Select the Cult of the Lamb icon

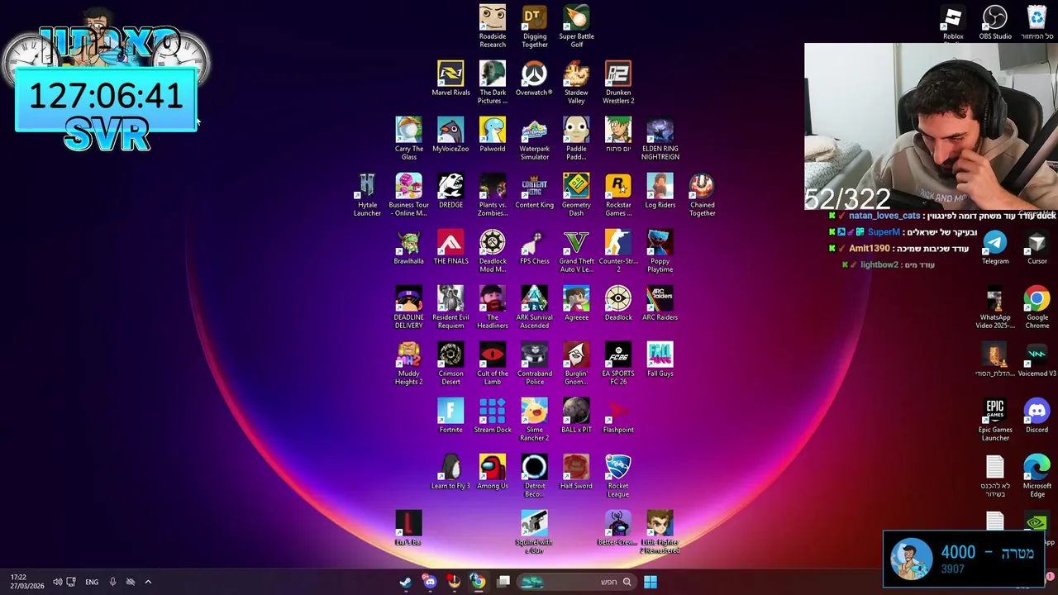[493, 364]
